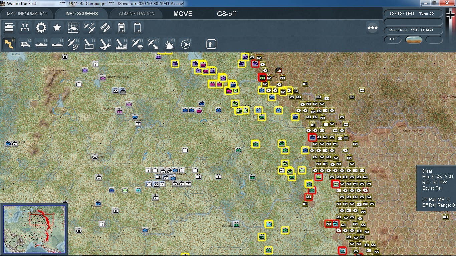The height and width of the screenshot is (256, 456).
Task: Click the three-stars button
Action: pos(372,28)
